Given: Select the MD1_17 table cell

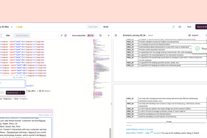Looking at the screenshot, I should point(132,53).
